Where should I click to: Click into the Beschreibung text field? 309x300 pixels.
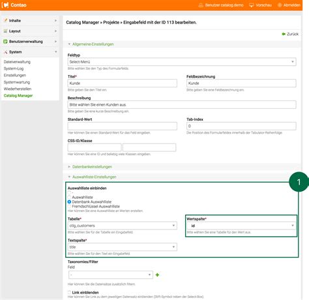click(x=182, y=105)
